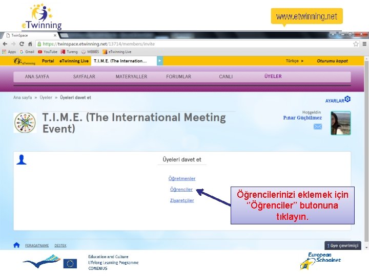Click Pınar Güçbilmez name link

pyautogui.click(x=302, y=118)
